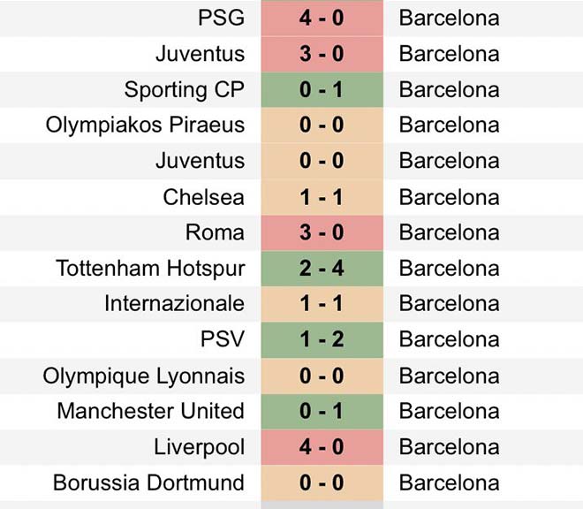583x509 pixels.
Task: Select the Roma team name
Action: (215, 232)
